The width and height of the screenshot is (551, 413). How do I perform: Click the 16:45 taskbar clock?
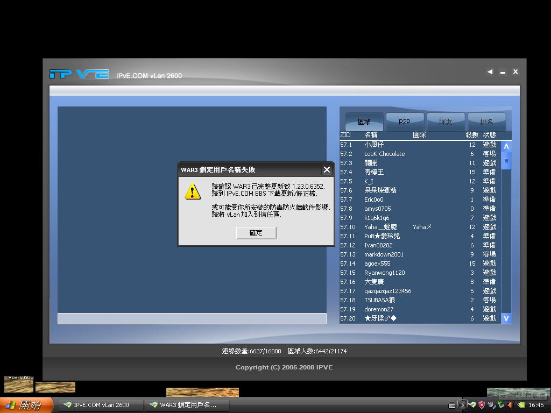536,405
